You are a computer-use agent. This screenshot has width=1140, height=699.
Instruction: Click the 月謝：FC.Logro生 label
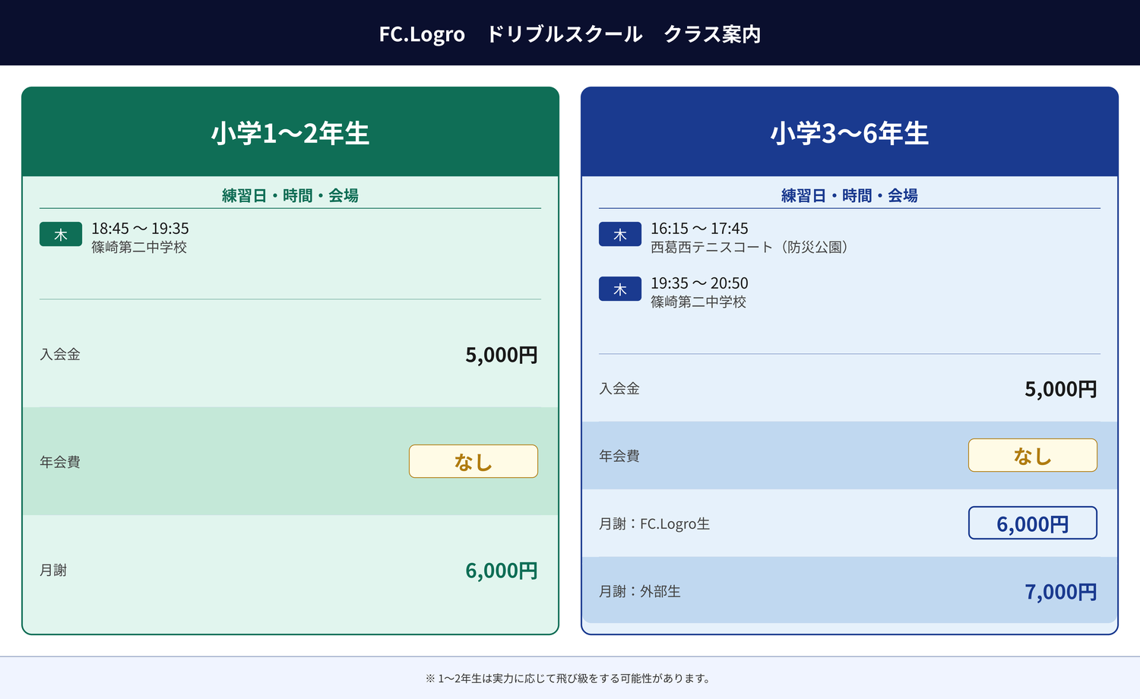pos(654,523)
